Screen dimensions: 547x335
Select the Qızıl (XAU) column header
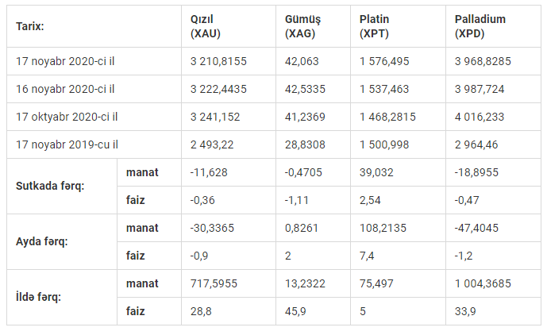(205, 26)
